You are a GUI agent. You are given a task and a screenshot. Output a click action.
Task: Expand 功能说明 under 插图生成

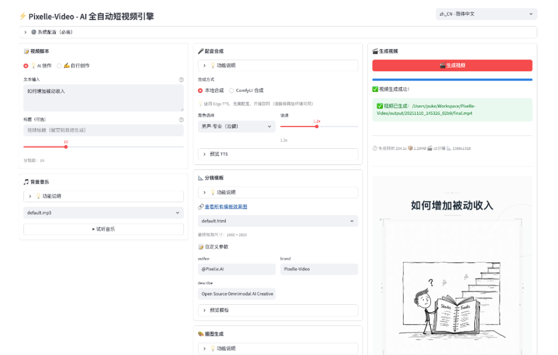click(278, 349)
